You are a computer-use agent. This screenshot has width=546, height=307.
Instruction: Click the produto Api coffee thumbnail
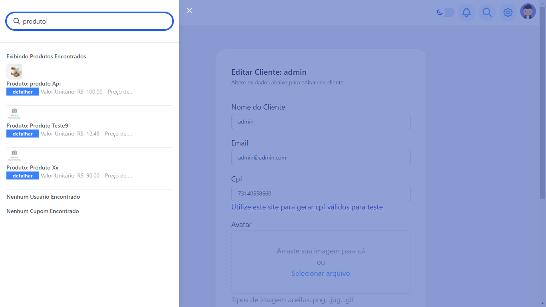(14, 72)
